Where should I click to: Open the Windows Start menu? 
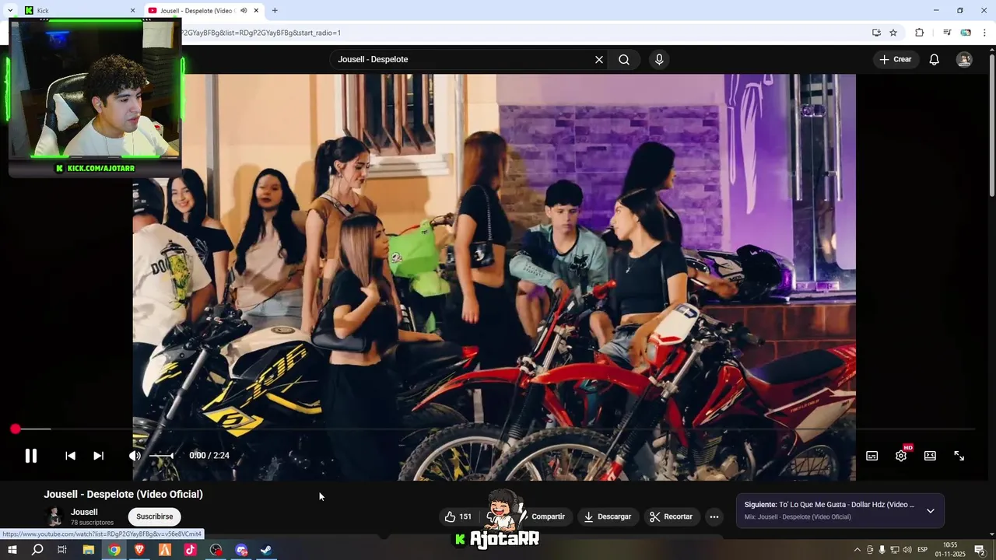[12, 550]
